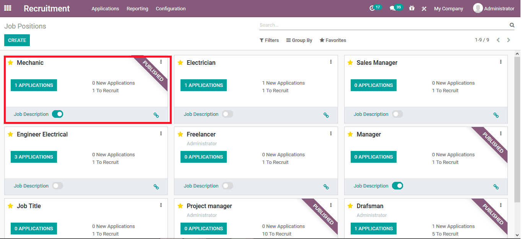The image size is (522, 239).
Task: Toggle favorite star on Drafsman card
Action: [350, 206]
